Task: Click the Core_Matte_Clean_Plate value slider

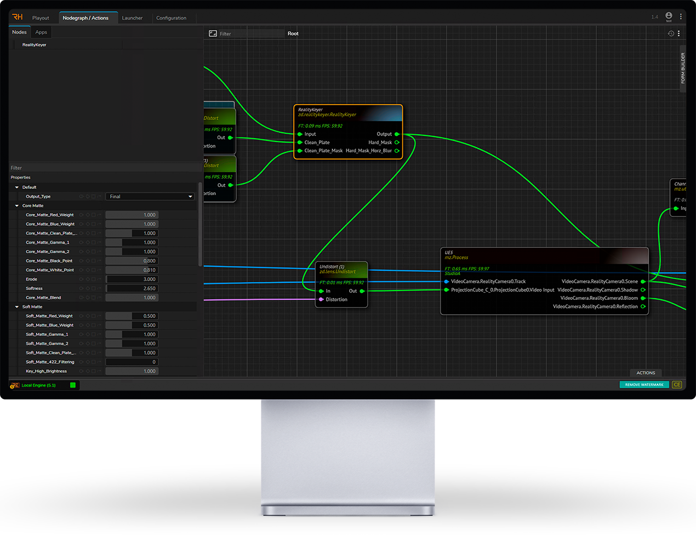Action: [132, 234]
